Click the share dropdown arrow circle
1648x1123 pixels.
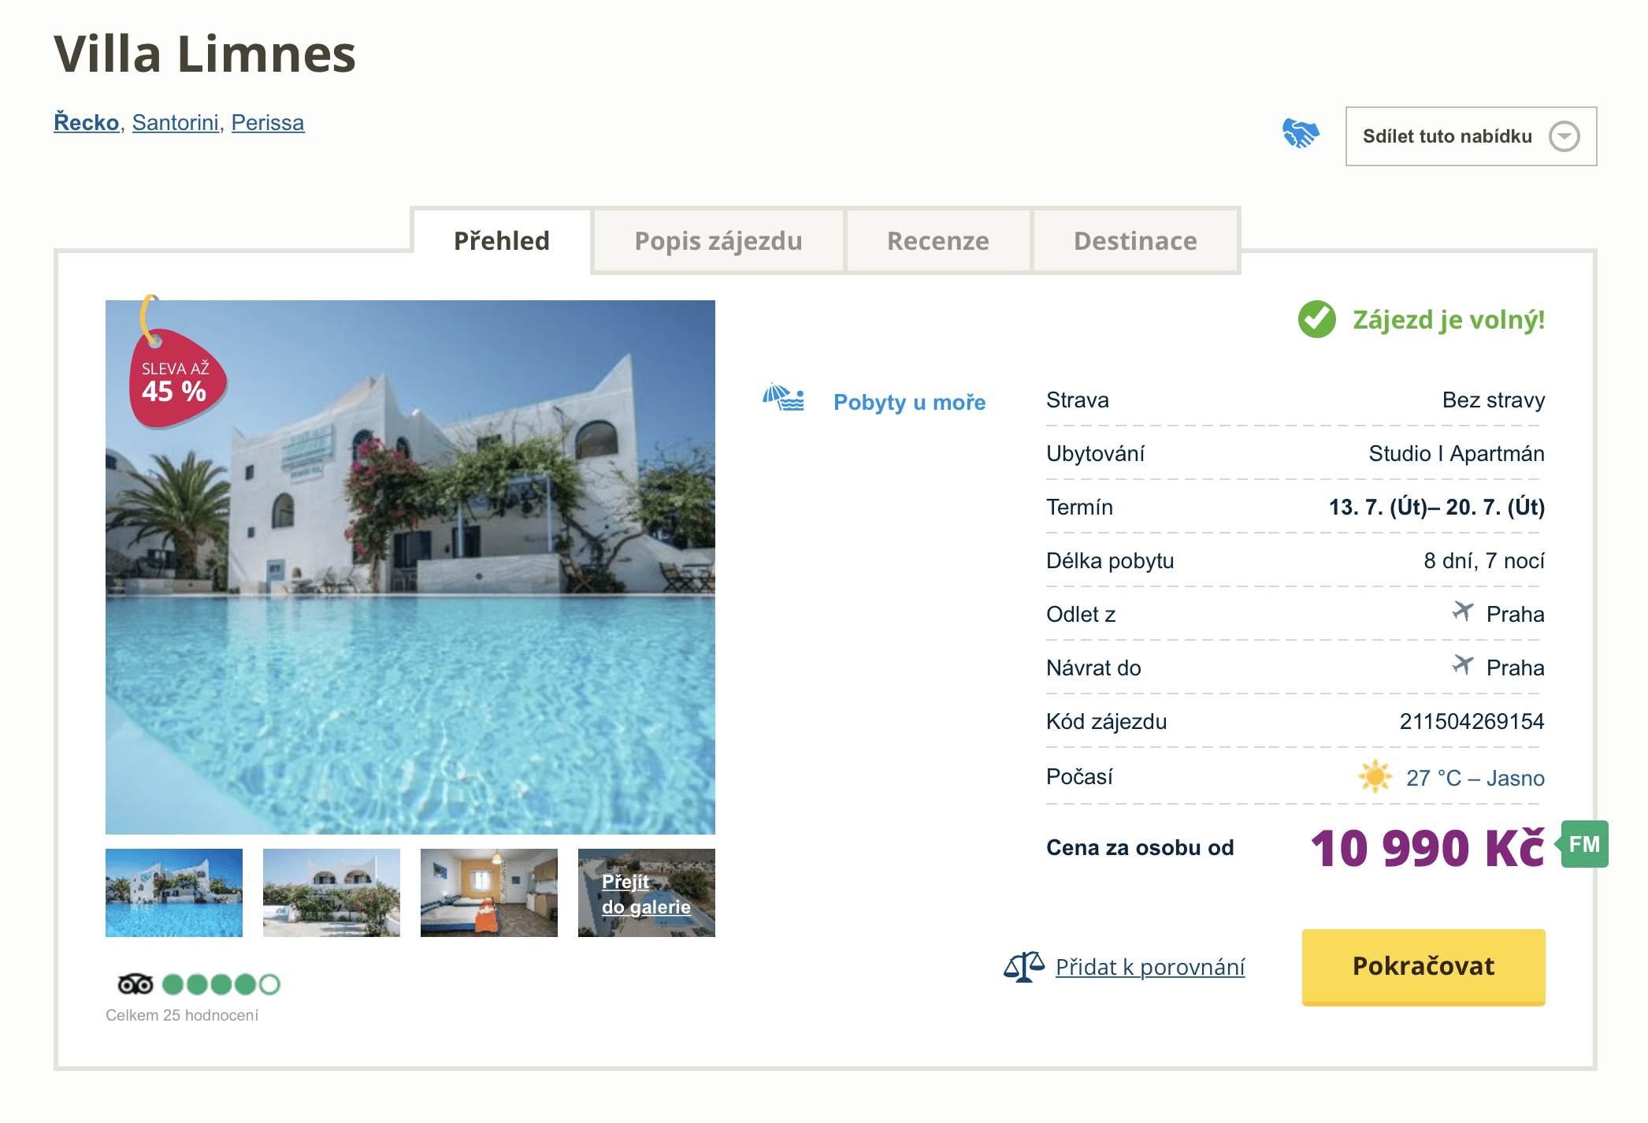tap(1564, 136)
